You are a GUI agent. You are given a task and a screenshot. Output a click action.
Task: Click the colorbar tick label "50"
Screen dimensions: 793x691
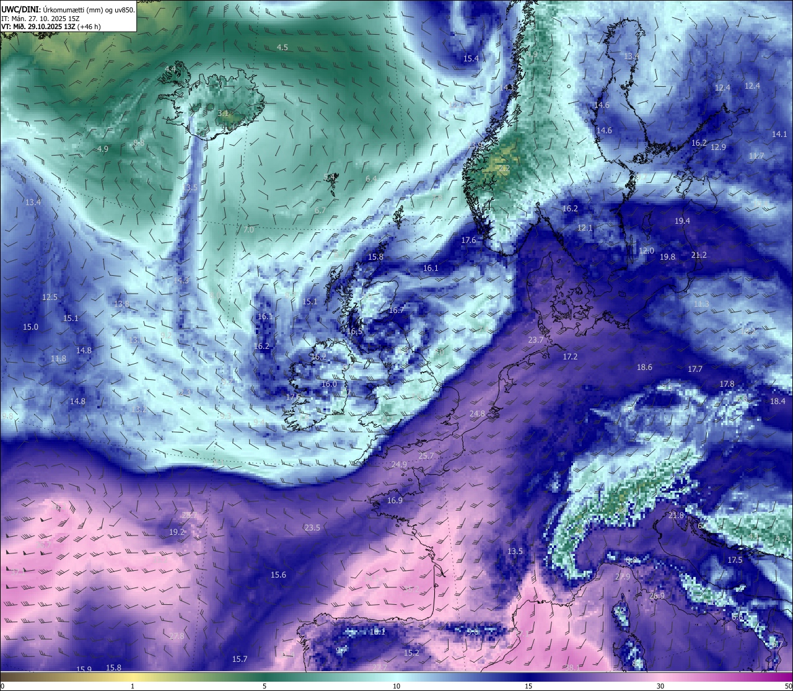pyautogui.click(x=788, y=686)
